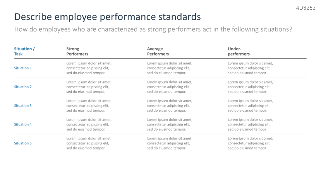Click the 'Strong Performers' column header
The image size is (321, 180).
tap(77, 51)
